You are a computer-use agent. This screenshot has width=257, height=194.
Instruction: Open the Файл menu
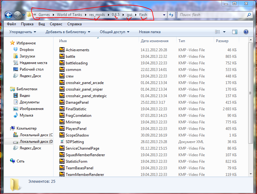[x=11, y=24]
